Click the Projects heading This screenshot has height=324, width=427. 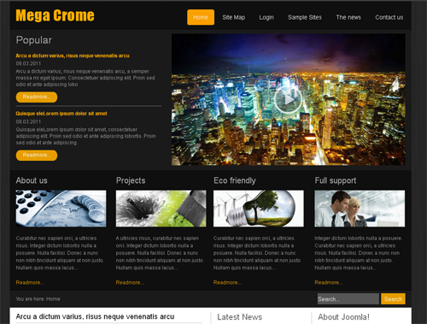(131, 180)
